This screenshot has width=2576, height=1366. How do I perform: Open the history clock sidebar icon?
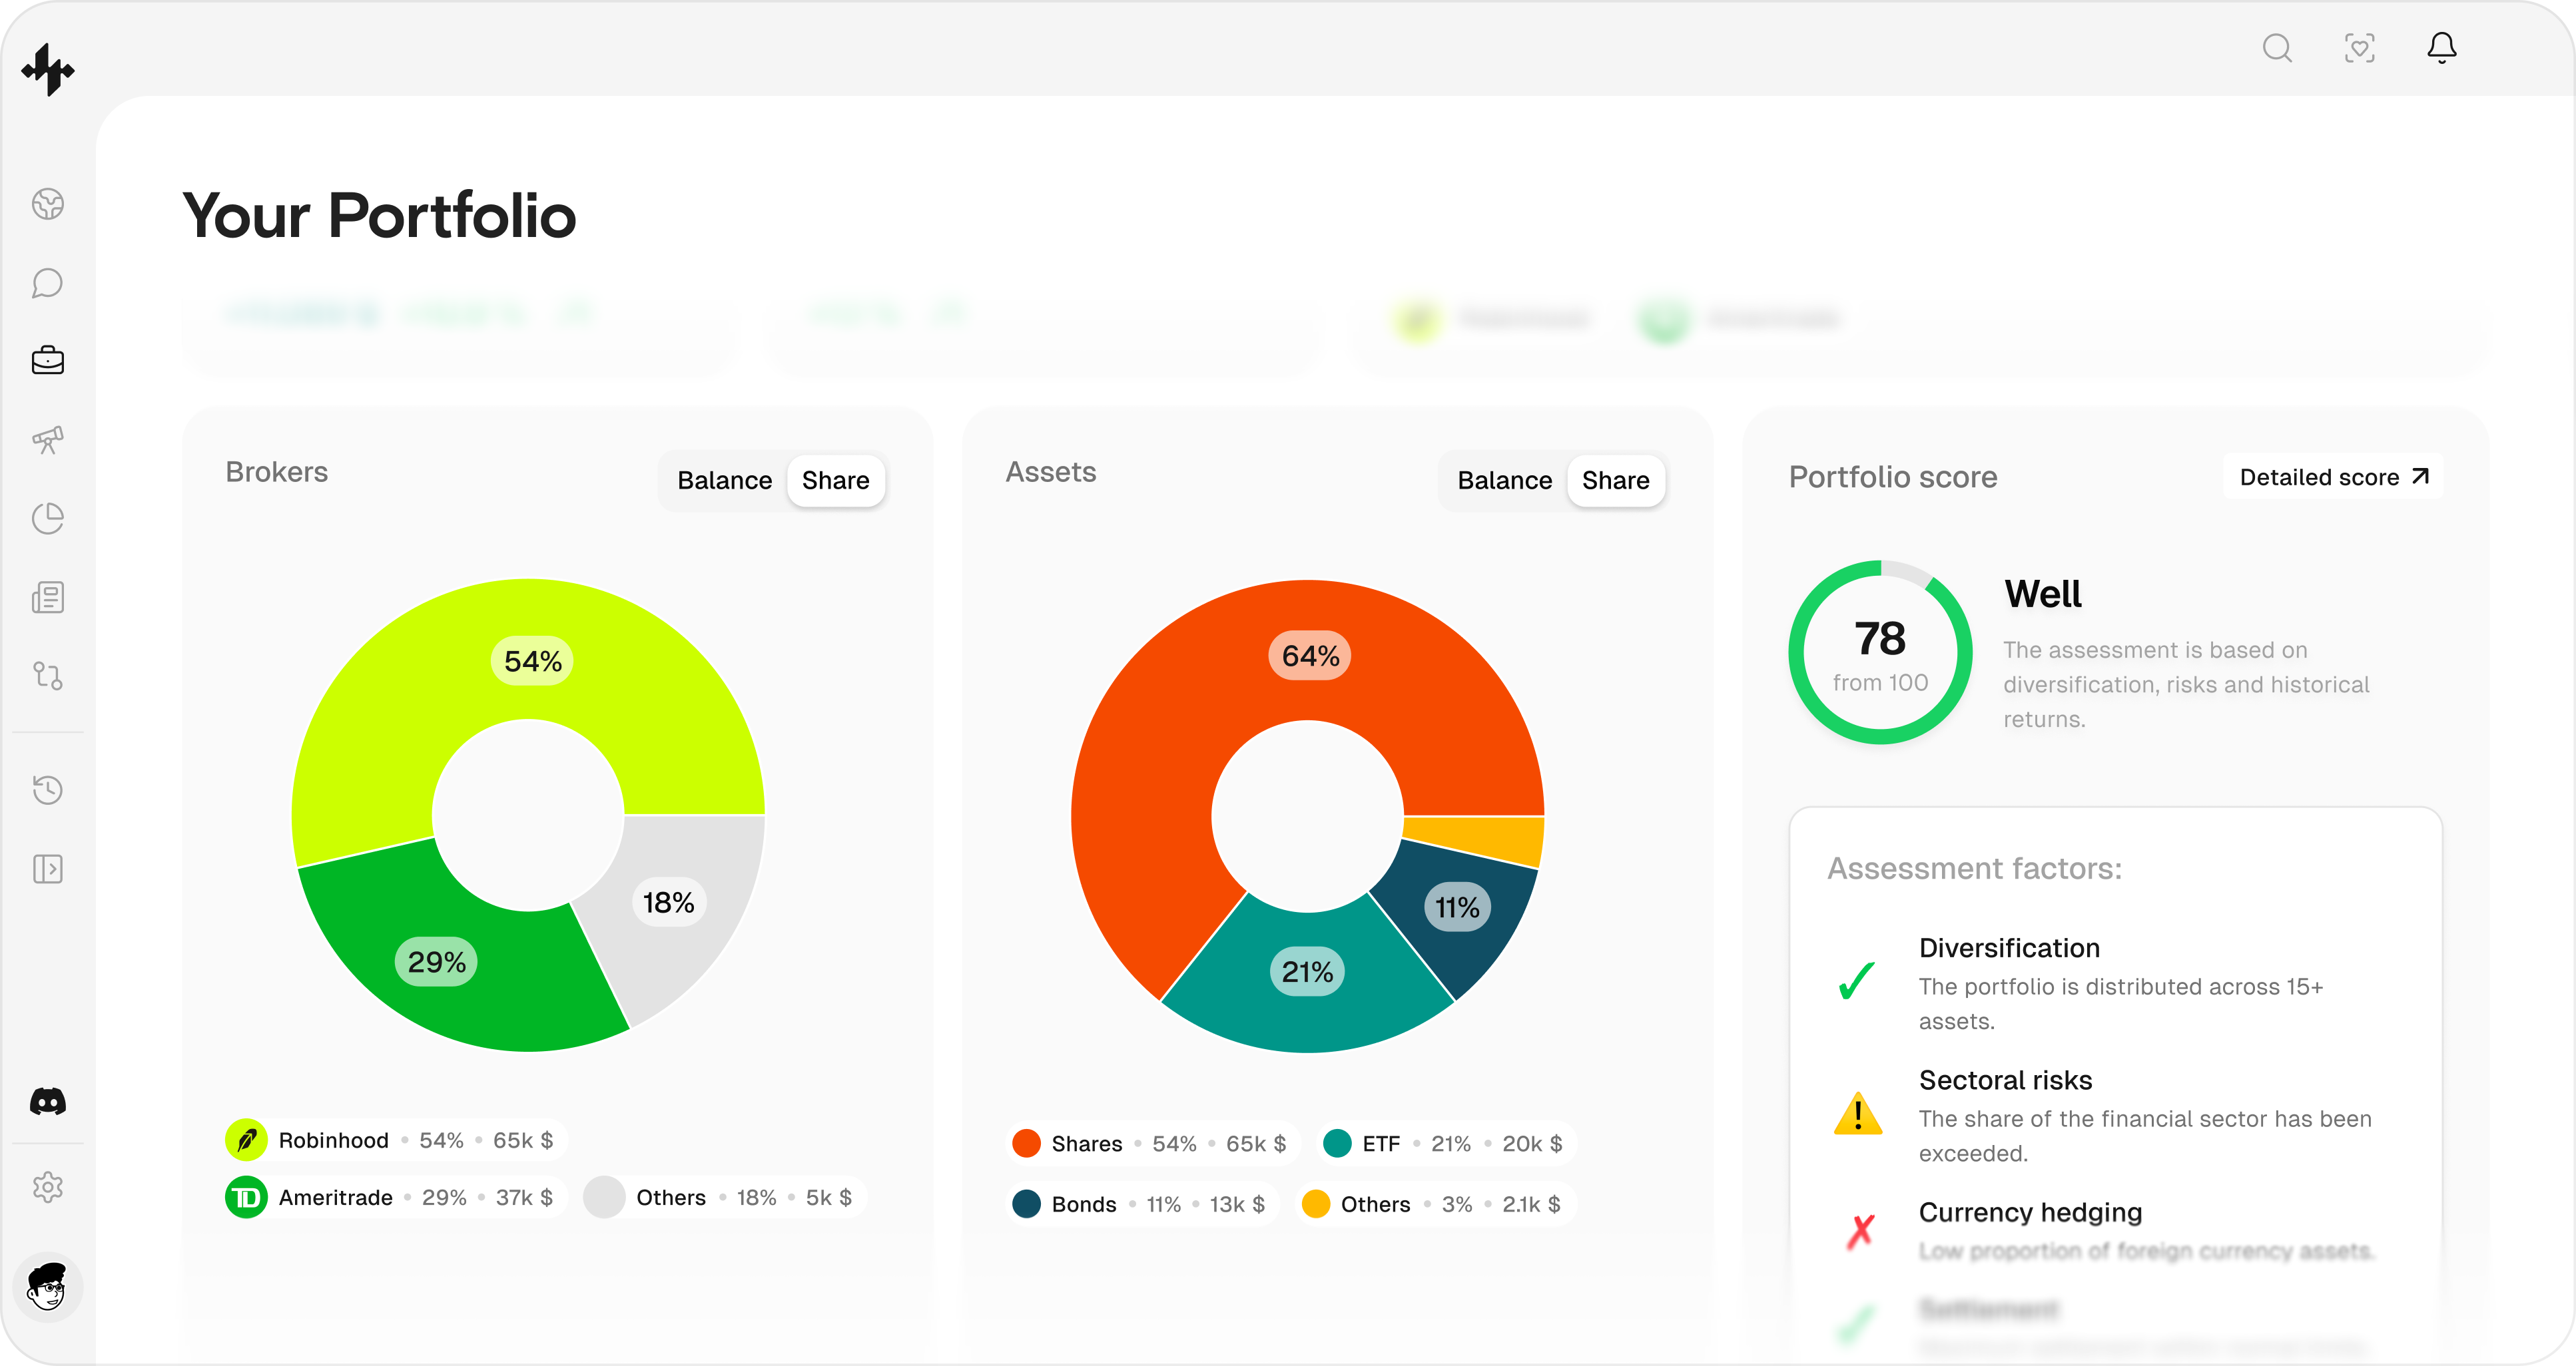[48, 790]
